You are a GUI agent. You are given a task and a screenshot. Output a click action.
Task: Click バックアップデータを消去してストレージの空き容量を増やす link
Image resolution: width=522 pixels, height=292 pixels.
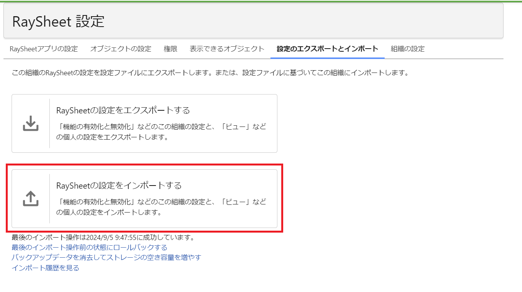tap(106, 257)
